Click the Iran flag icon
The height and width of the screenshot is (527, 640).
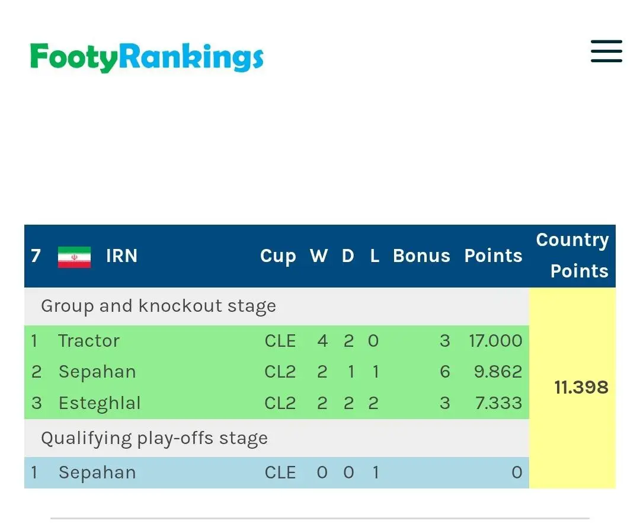[74, 257]
